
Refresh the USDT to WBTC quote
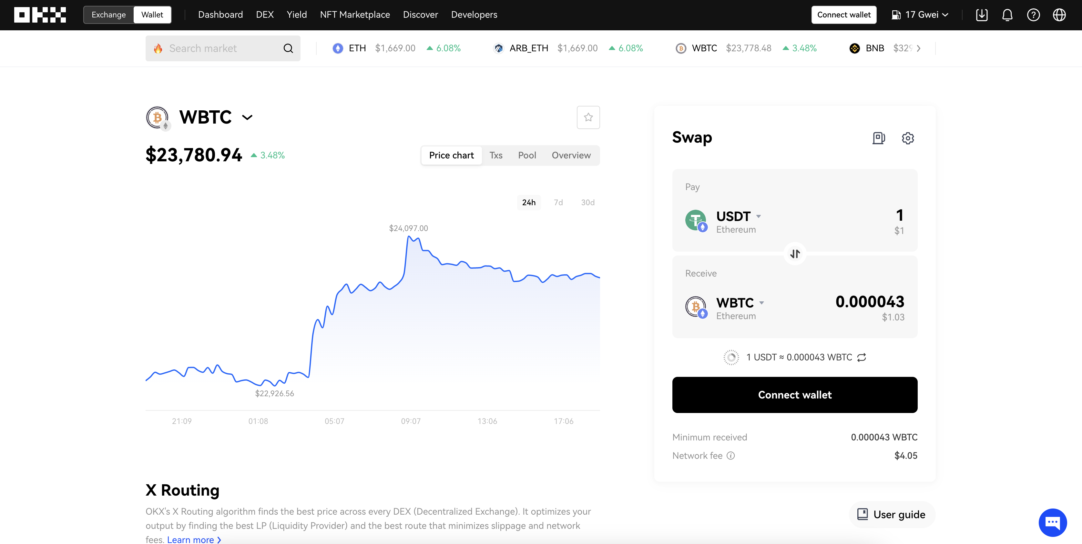[862, 357]
